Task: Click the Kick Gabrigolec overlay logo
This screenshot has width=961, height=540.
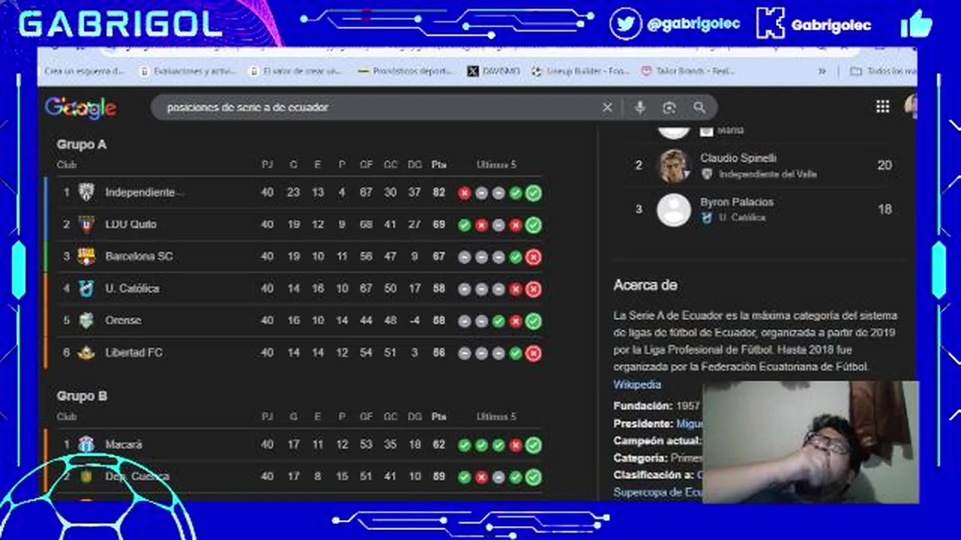Action: (770, 23)
